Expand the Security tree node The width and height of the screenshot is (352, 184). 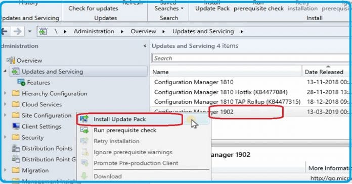pyautogui.click(x=5, y=137)
